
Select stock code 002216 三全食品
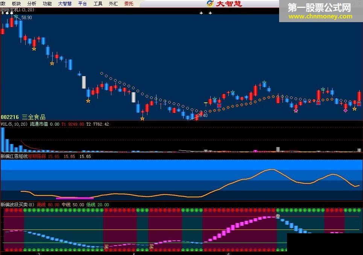click(x=23, y=117)
